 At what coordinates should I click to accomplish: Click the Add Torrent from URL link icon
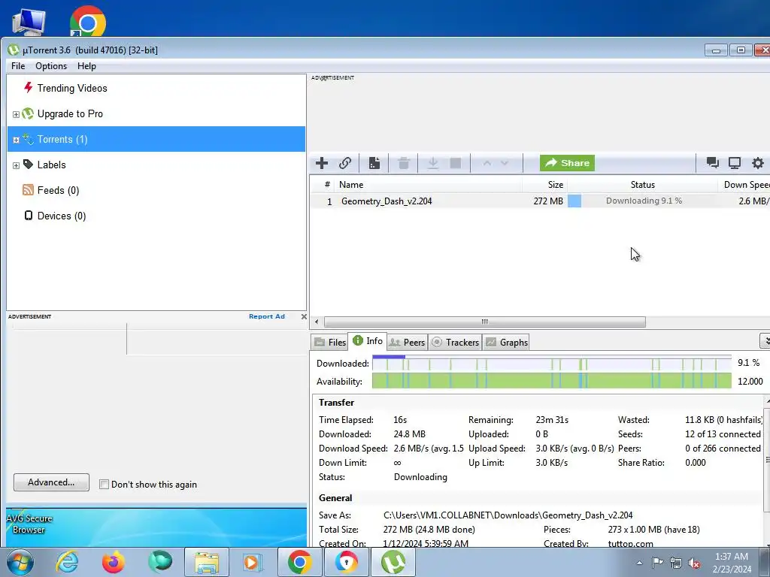[345, 163]
